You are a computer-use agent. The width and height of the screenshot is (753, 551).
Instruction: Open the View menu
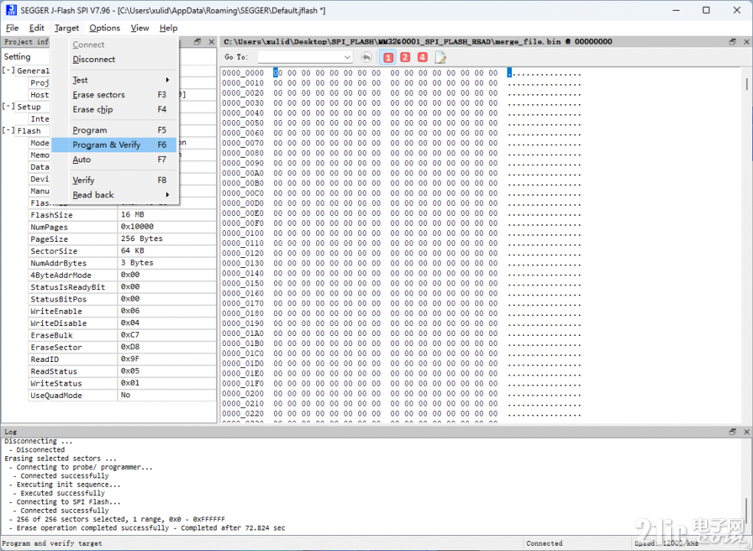point(140,28)
